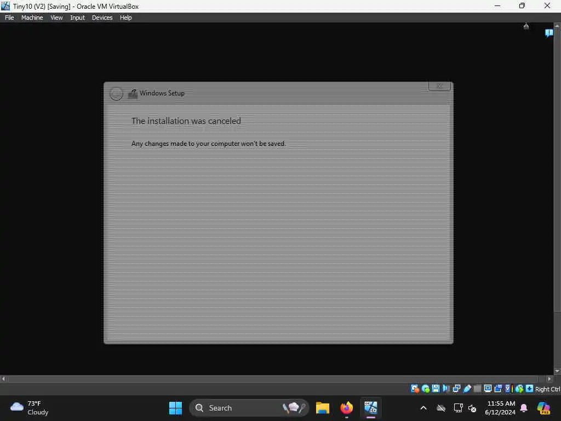Click 'The installation was canceled' heading
The image size is (561, 421).
(186, 121)
